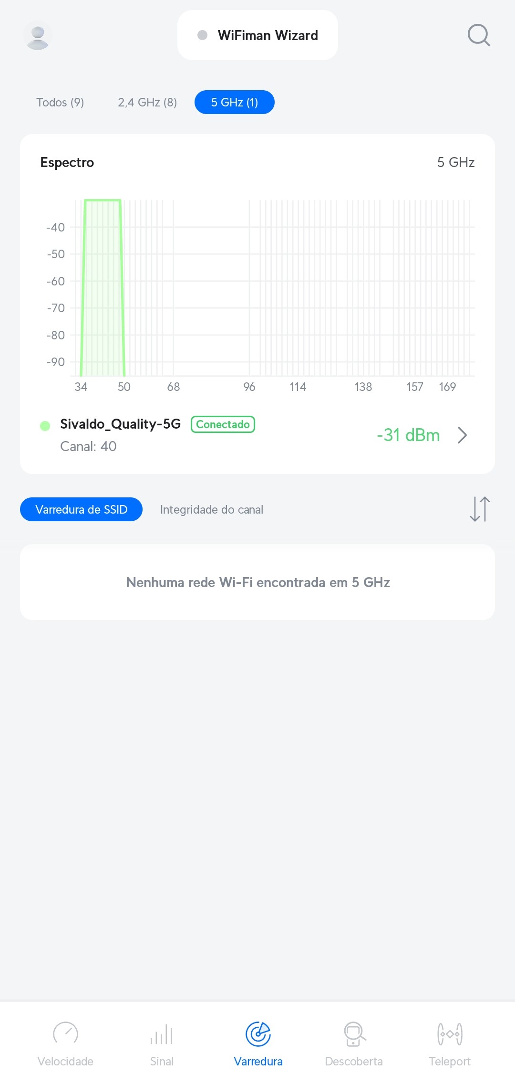This screenshot has height=1085, width=515.
Task: Tap the -31 dBm signal value
Action: tap(408, 435)
